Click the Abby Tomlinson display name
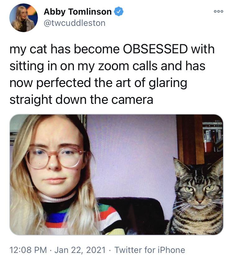The width and height of the screenshot is (233, 257). (78, 12)
